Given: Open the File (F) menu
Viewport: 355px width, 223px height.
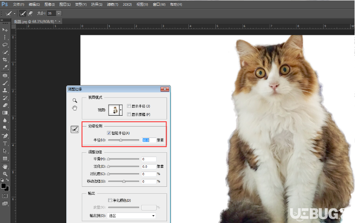Looking at the screenshot, I should pos(18,4).
